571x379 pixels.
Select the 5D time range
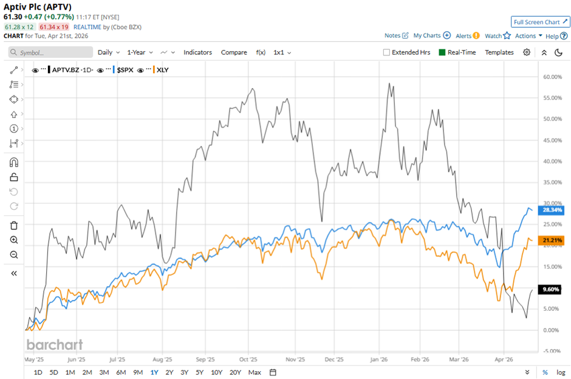pos(53,372)
